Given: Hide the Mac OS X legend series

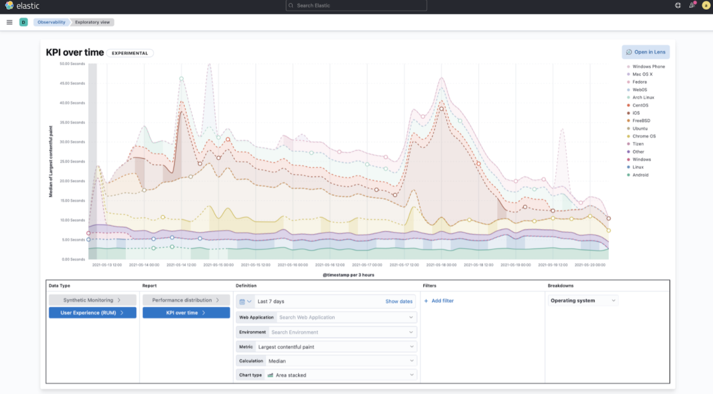Looking at the screenshot, I should point(642,74).
